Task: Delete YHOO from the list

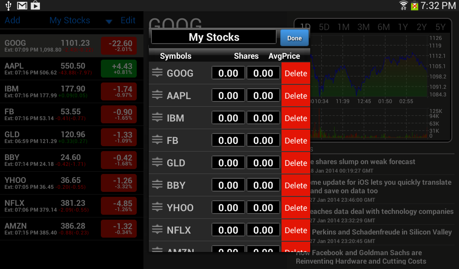Action: (x=296, y=208)
